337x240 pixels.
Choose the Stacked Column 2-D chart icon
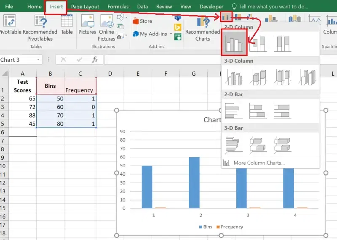click(258, 44)
